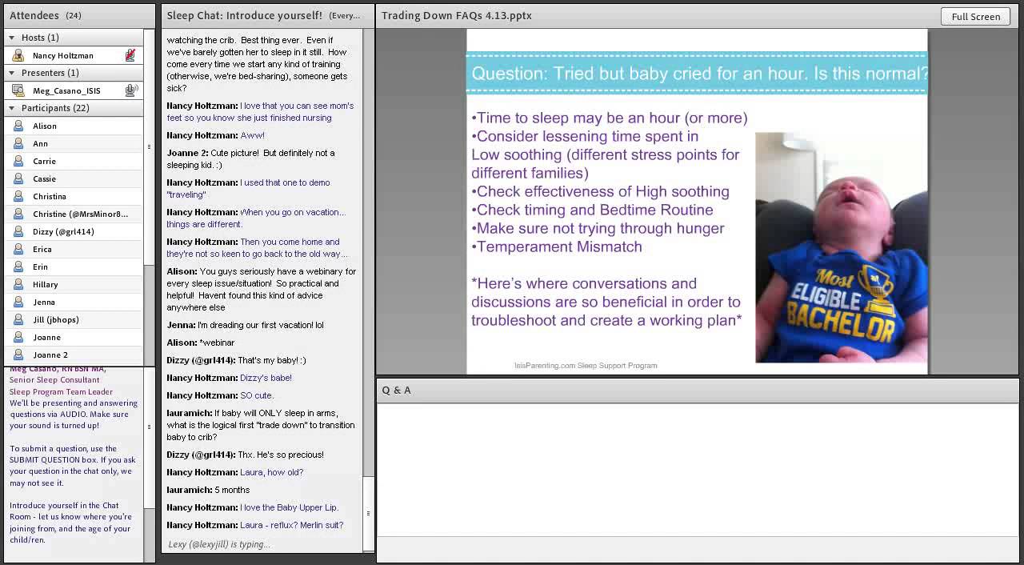
Task: Select participant Christina in the attendee list
Action: point(50,196)
